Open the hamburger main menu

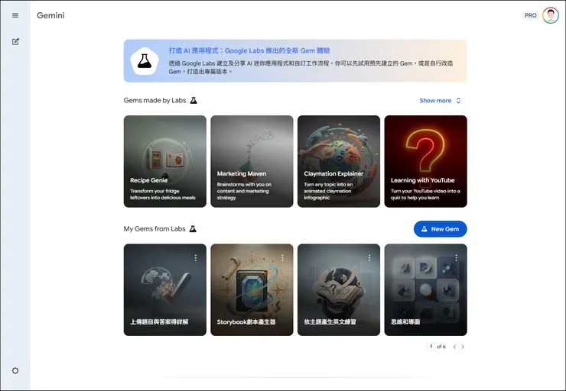tap(15, 15)
